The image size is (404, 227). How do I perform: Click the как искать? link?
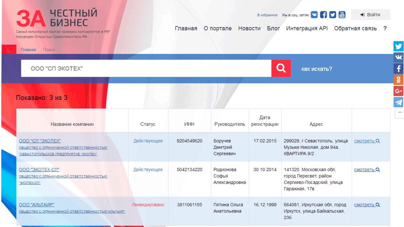(x=317, y=69)
